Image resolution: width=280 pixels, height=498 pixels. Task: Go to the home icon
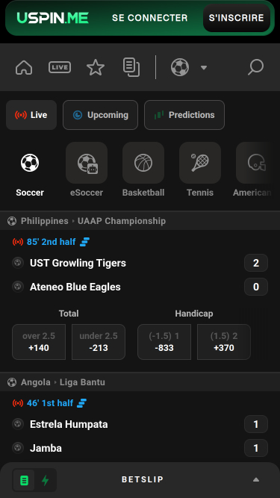(x=24, y=67)
